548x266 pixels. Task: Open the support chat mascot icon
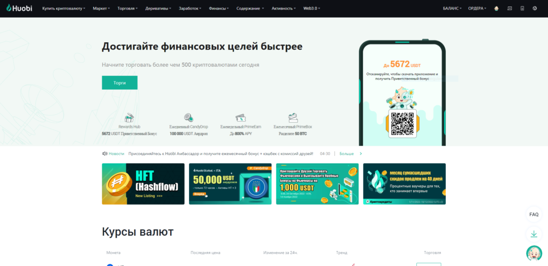[x=534, y=253]
